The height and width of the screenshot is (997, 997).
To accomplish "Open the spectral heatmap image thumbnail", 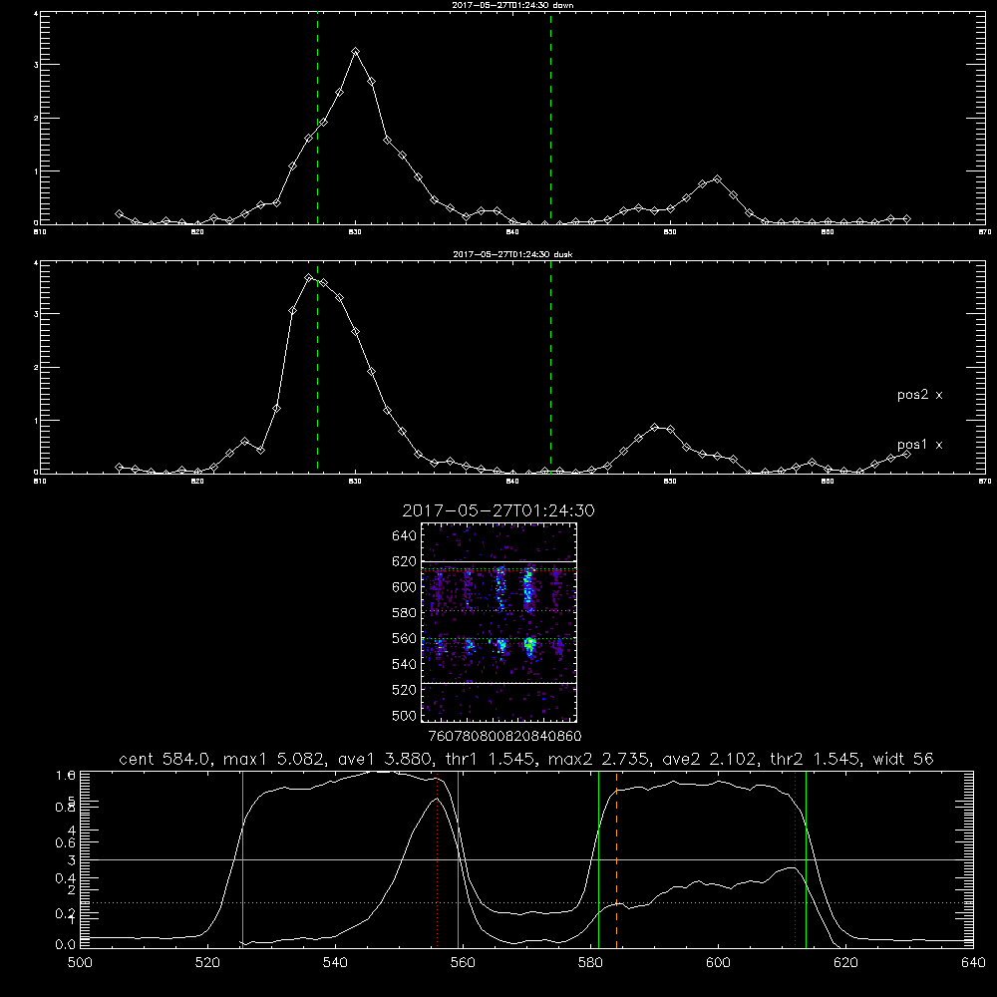I will (x=499, y=622).
